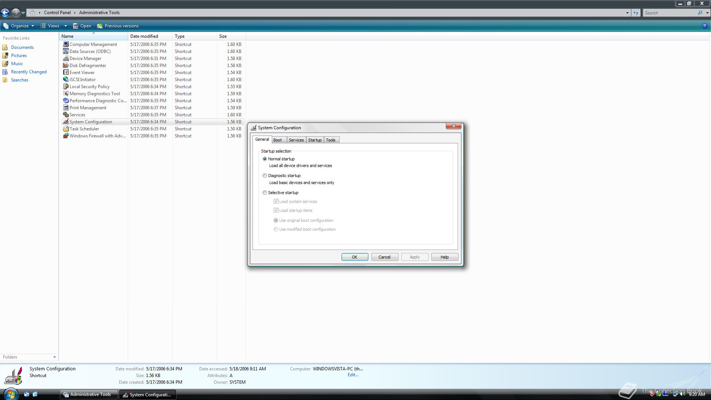Expand the Folders pane chevron

click(54, 357)
